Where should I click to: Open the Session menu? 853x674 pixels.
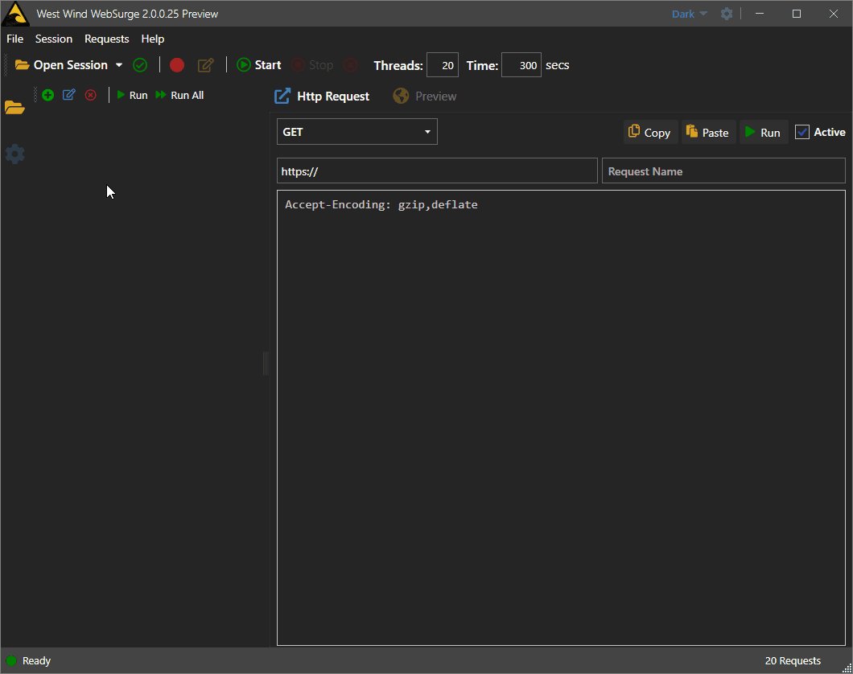pos(53,39)
